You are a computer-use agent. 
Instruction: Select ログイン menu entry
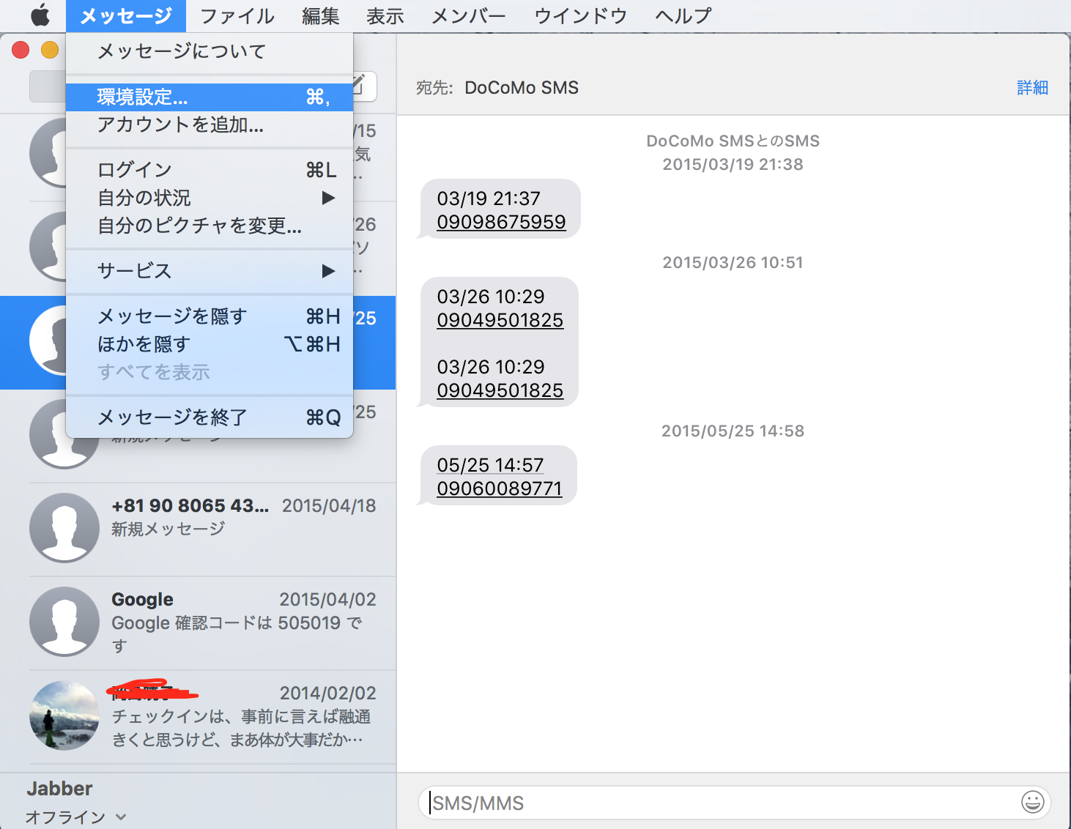pyautogui.click(x=210, y=170)
